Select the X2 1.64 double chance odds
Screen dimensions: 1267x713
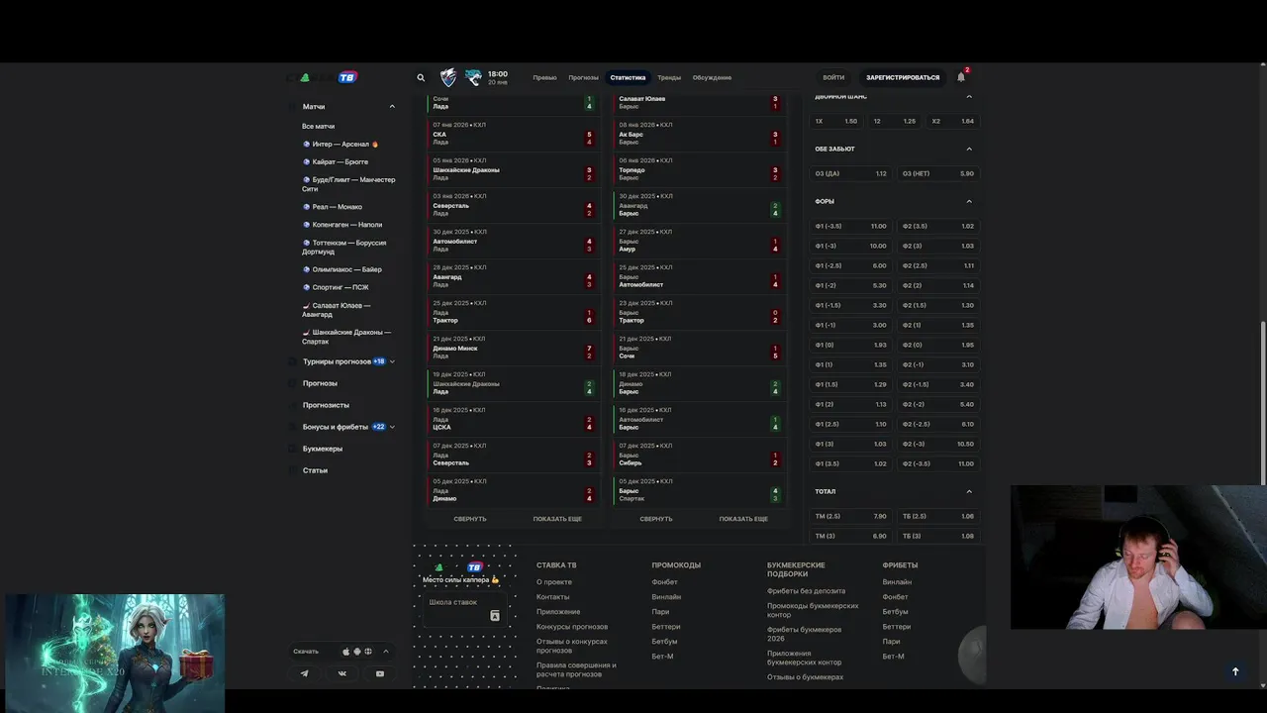point(953,121)
